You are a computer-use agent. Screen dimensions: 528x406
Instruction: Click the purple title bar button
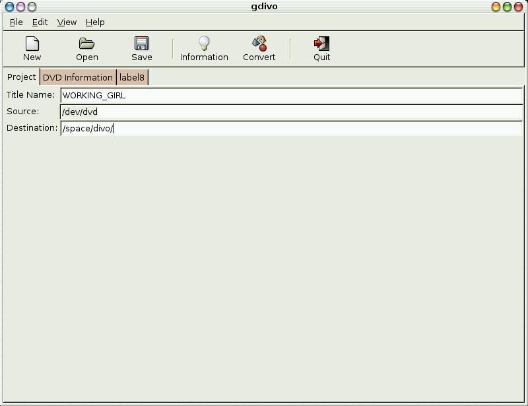point(20,7)
